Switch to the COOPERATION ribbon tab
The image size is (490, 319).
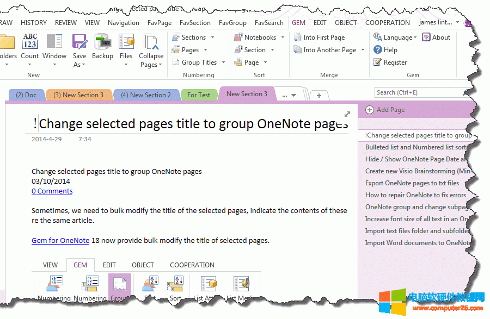tap(387, 23)
